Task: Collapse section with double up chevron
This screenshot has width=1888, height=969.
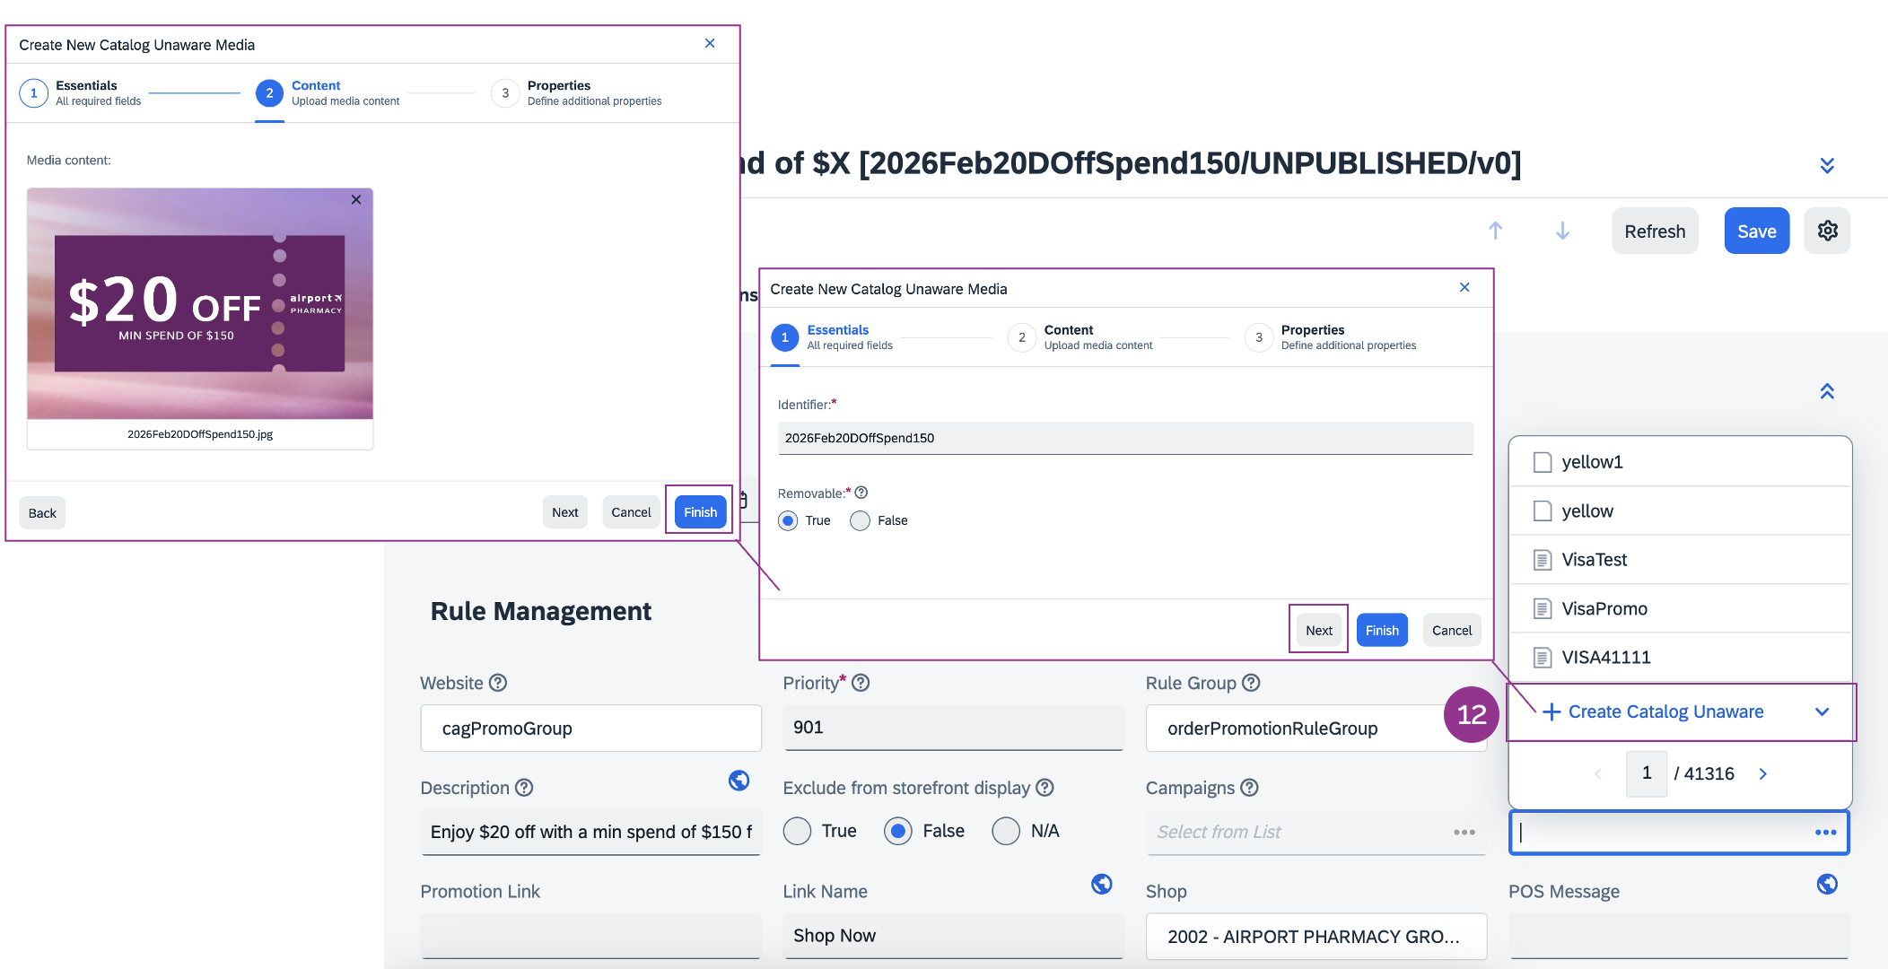Action: pyautogui.click(x=1827, y=391)
